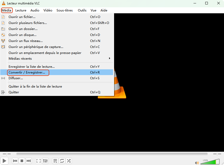The width and height of the screenshot is (224, 165).
Task: Click the stop playback button
Action: tap(22, 161)
